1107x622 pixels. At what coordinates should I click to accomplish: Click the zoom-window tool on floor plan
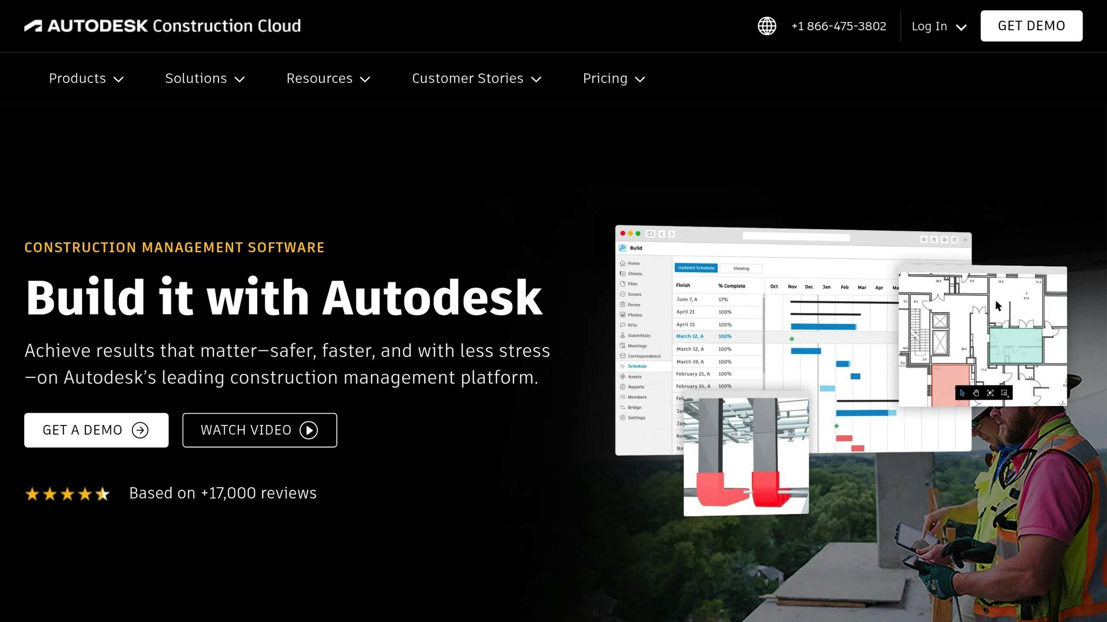[x=1004, y=393]
